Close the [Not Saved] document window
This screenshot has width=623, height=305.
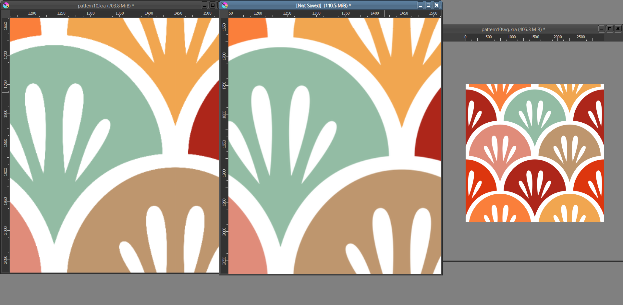[437, 5]
